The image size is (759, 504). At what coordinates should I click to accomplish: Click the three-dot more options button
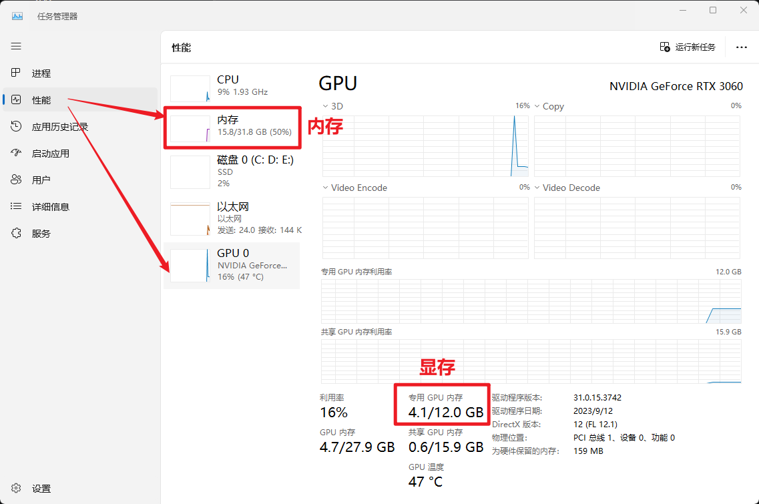(x=741, y=47)
